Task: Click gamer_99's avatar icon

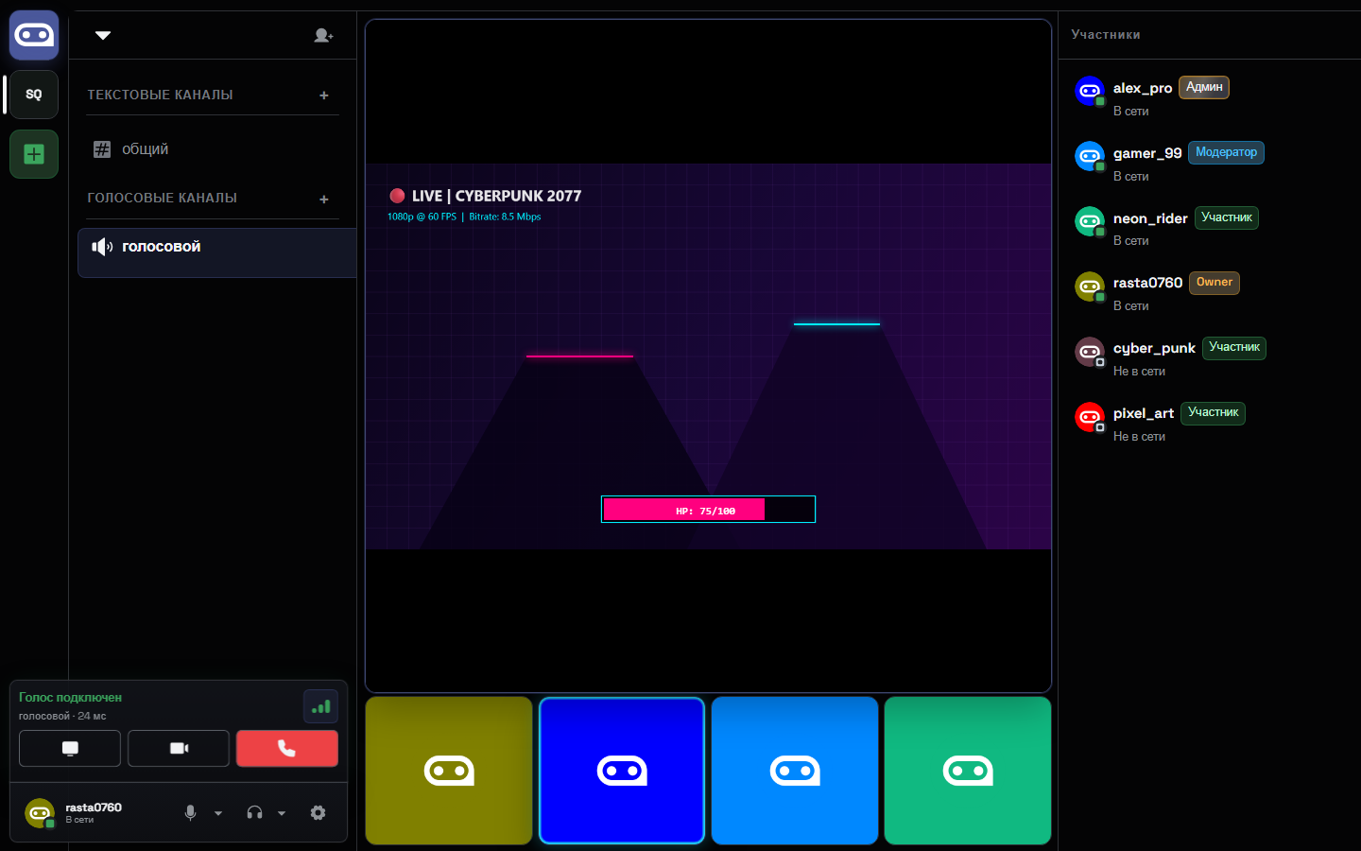Action: 1090,156
